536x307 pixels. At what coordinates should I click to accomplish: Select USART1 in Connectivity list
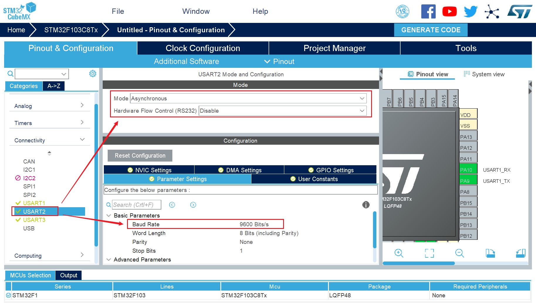click(34, 203)
